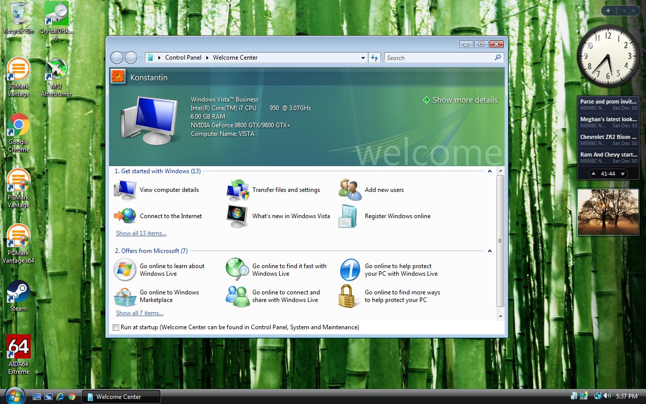Click the breadcrumb arrow before Control Panel

(159, 58)
